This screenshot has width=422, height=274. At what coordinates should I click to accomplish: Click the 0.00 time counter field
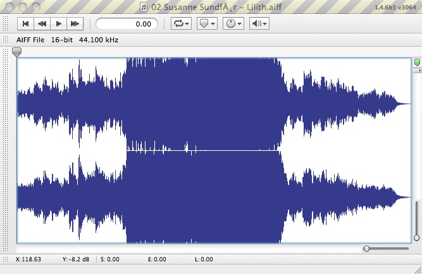pos(127,24)
